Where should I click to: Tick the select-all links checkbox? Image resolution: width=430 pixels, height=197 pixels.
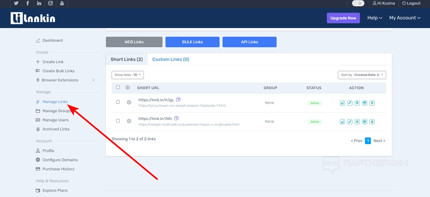tap(118, 87)
